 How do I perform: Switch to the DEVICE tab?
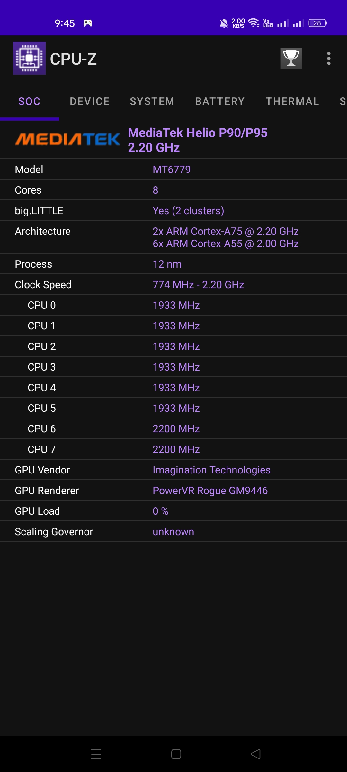[x=89, y=101]
